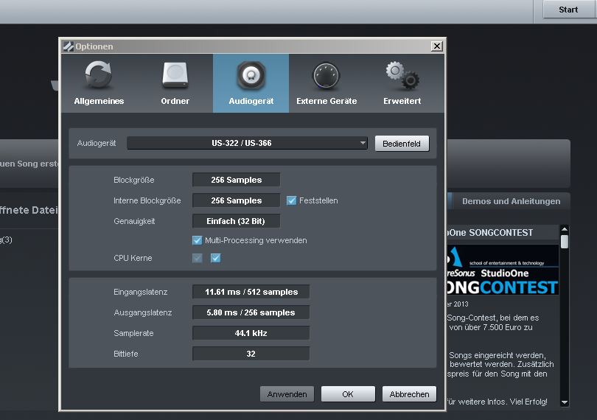The height and width of the screenshot is (420, 597).
Task: Click the Audiogerät speaker icon
Action: click(x=251, y=76)
